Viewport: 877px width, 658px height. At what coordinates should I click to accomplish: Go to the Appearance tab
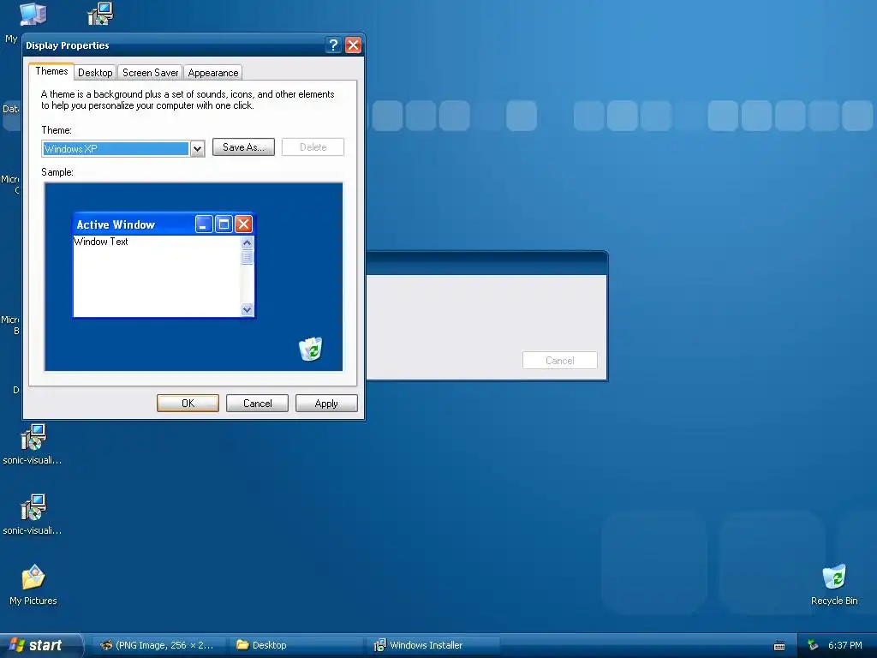click(213, 73)
